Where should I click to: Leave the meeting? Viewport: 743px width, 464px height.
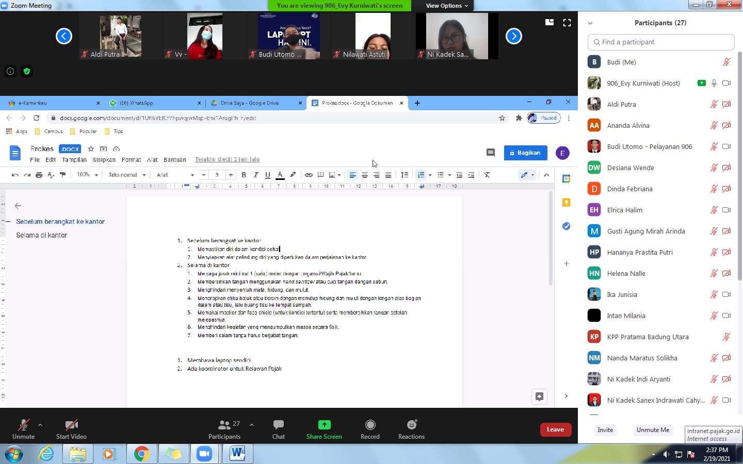(555, 429)
